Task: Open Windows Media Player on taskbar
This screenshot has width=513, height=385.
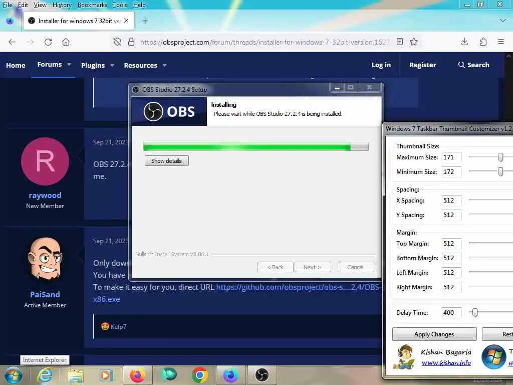Action: tap(106, 375)
